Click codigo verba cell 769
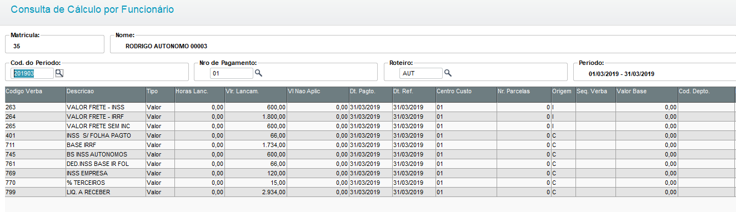The width and height of the screenshot is (736, 212). point(35,173)
